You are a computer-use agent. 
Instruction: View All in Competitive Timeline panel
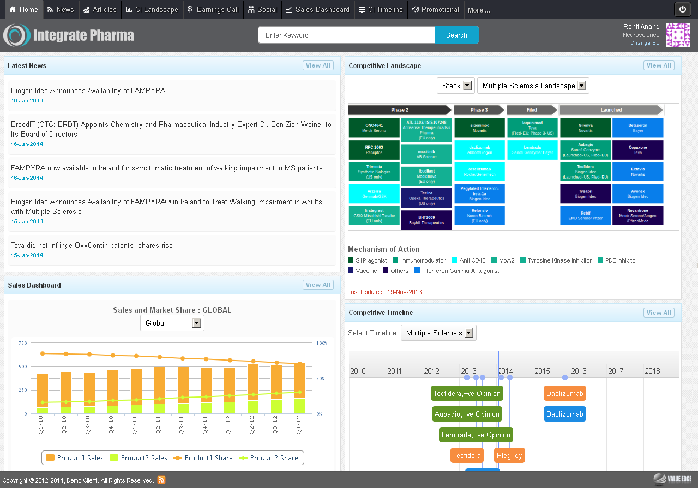(659, 313)
